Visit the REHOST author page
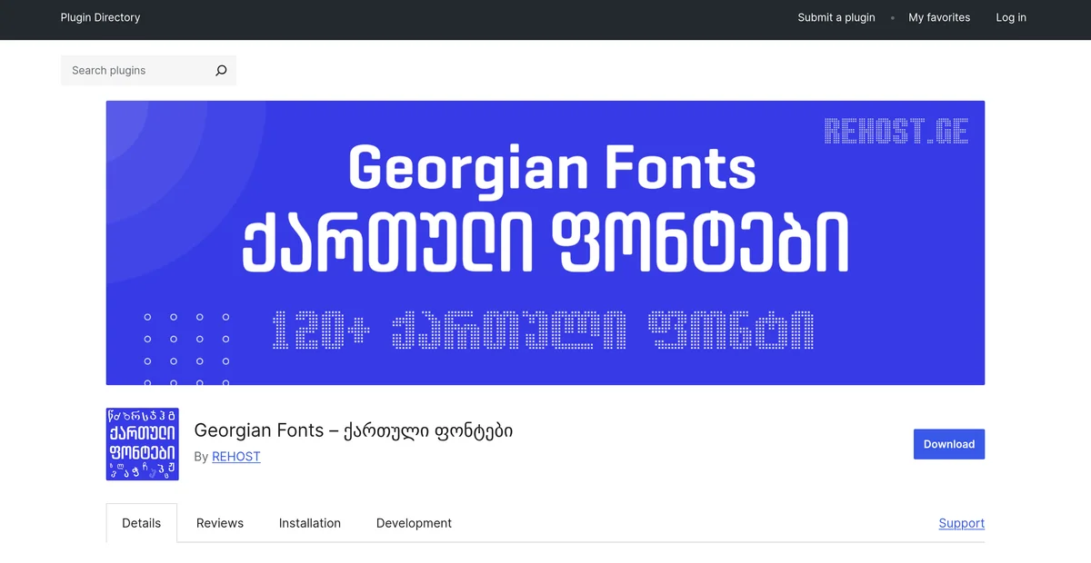The width and height of the screenshot is (1091, 563). [236, 457]
